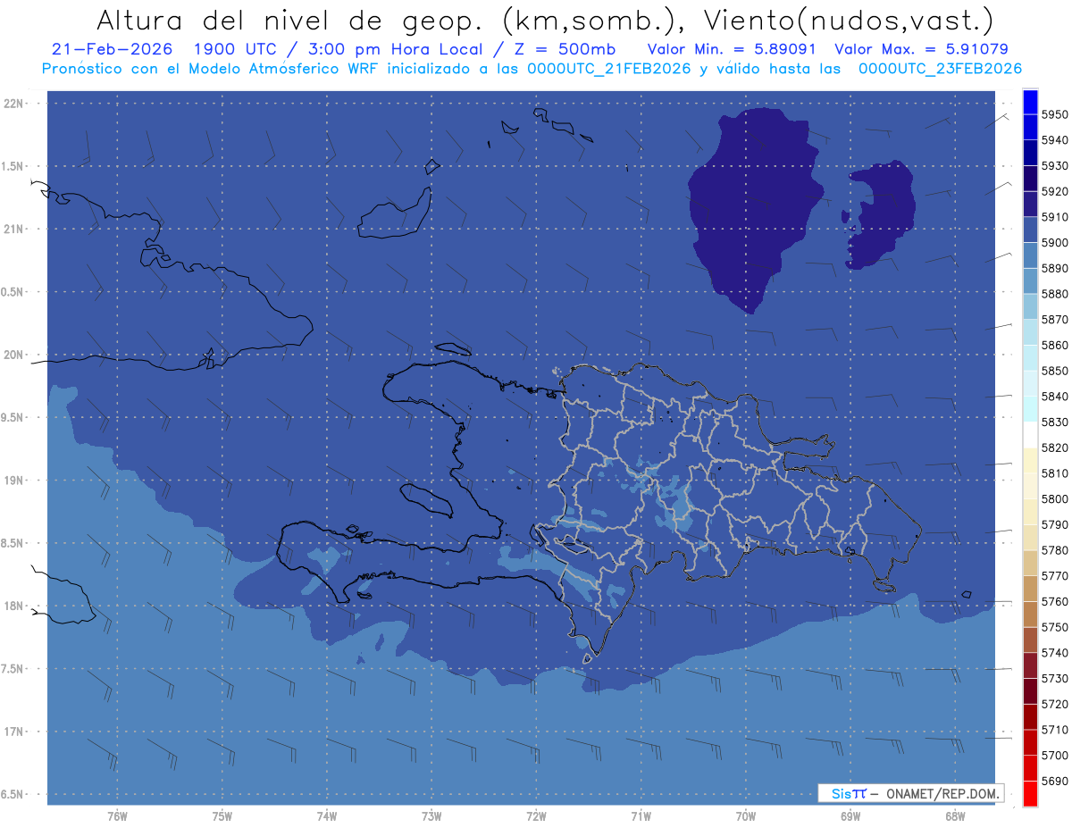Click the '73W' longitude label
Screen dimensions: 1072x828
tap(431, 816)
